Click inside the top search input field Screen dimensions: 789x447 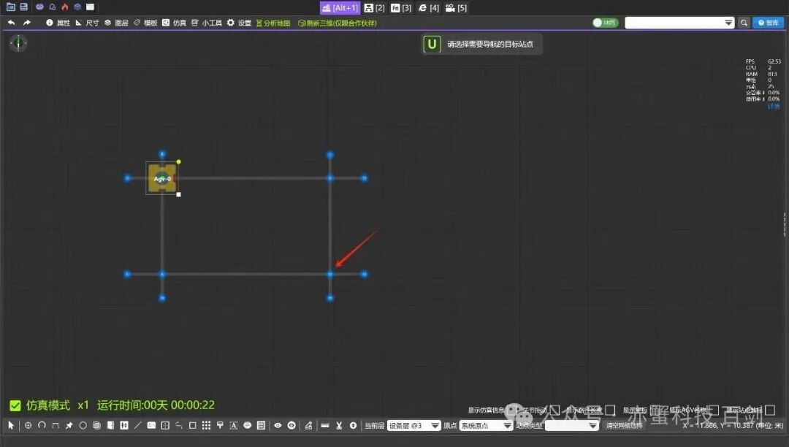click(x=674, y=23)
